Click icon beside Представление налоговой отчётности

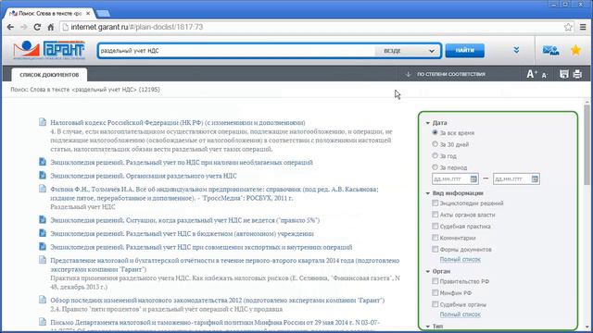[43, 260]
